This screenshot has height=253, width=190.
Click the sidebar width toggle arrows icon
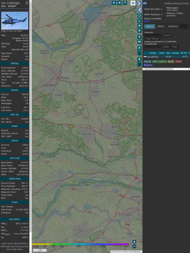(x=145, y=3)
